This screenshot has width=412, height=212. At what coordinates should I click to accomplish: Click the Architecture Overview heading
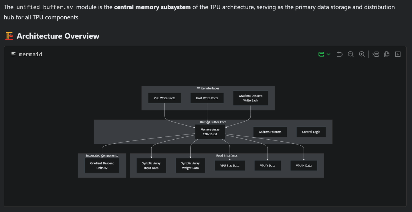58,36
